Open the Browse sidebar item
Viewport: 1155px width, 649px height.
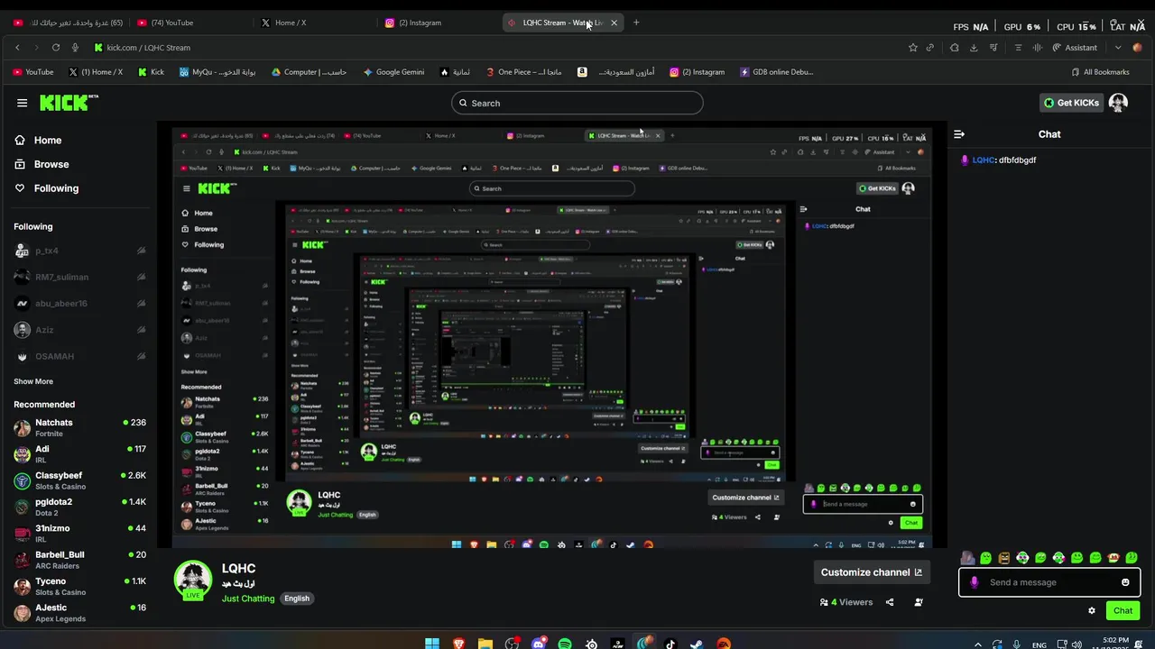42,164
